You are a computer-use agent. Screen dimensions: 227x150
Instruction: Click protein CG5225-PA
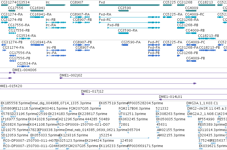pyautogui.click(x=168, y=45)
